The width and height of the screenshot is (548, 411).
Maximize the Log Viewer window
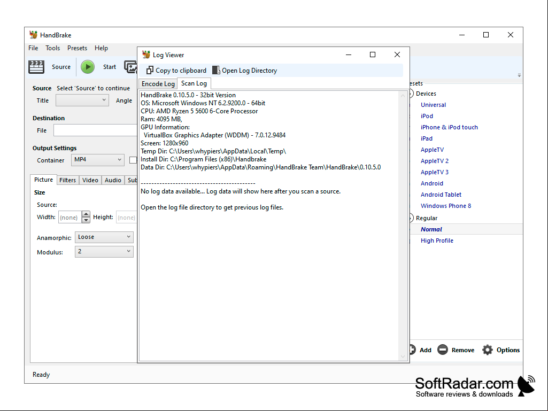pyautogui.click(x=373, y=55)
